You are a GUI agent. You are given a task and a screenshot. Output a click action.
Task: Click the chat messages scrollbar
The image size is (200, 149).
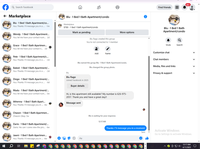149,93
